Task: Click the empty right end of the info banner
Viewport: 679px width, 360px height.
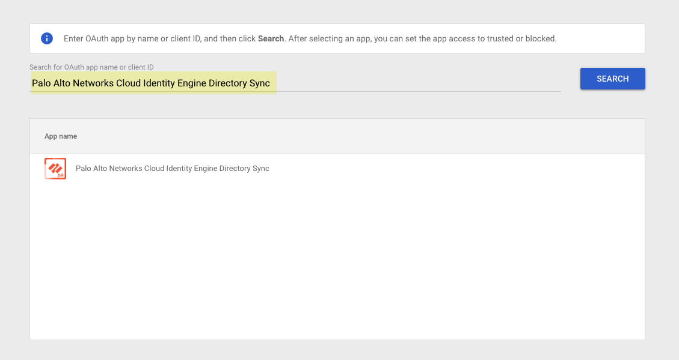Action: (607, 38)
